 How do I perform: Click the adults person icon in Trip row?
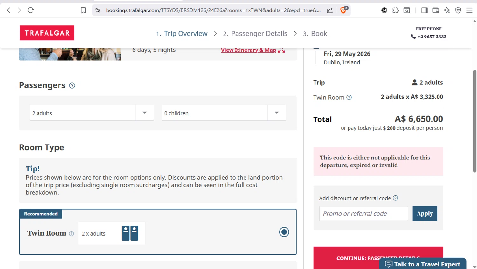click(x=415, y=83)
